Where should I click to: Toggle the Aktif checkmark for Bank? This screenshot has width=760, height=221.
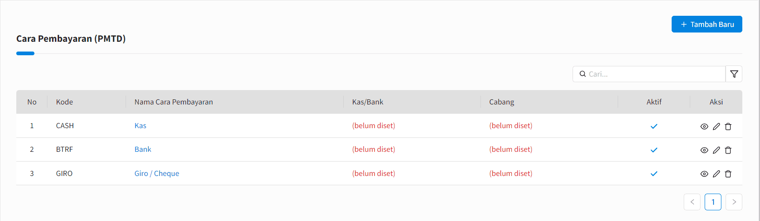[x=654, y=150]
